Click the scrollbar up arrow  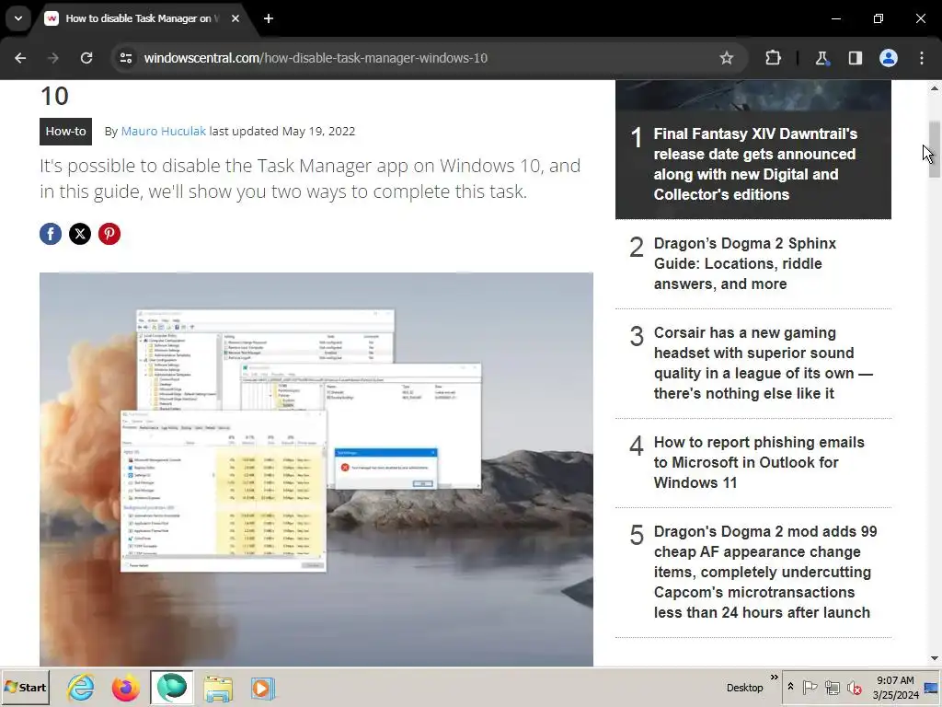935,88
